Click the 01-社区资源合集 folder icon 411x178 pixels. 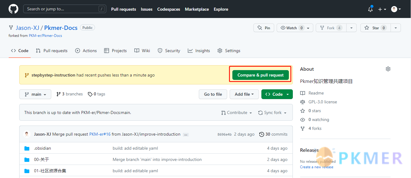coord(27,171)
